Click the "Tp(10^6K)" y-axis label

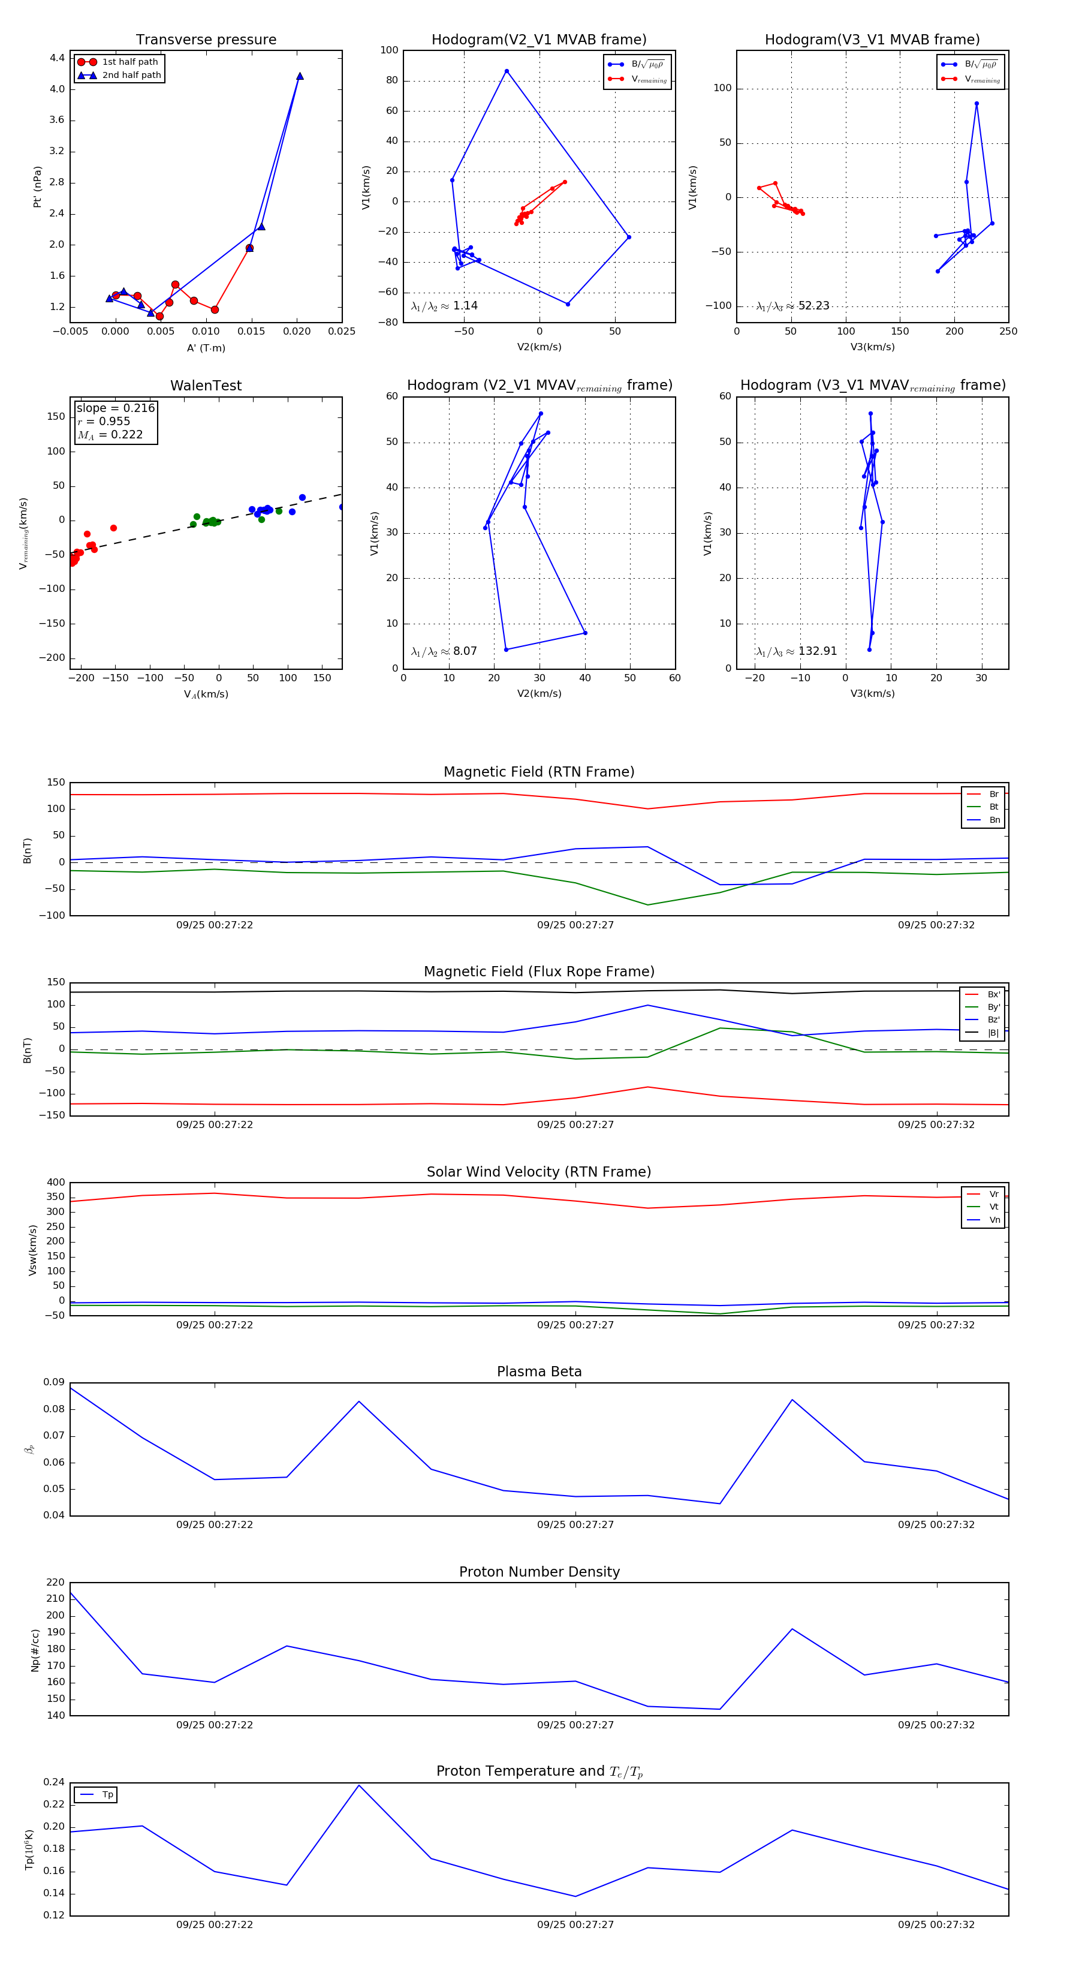(x=29, y=1850)
